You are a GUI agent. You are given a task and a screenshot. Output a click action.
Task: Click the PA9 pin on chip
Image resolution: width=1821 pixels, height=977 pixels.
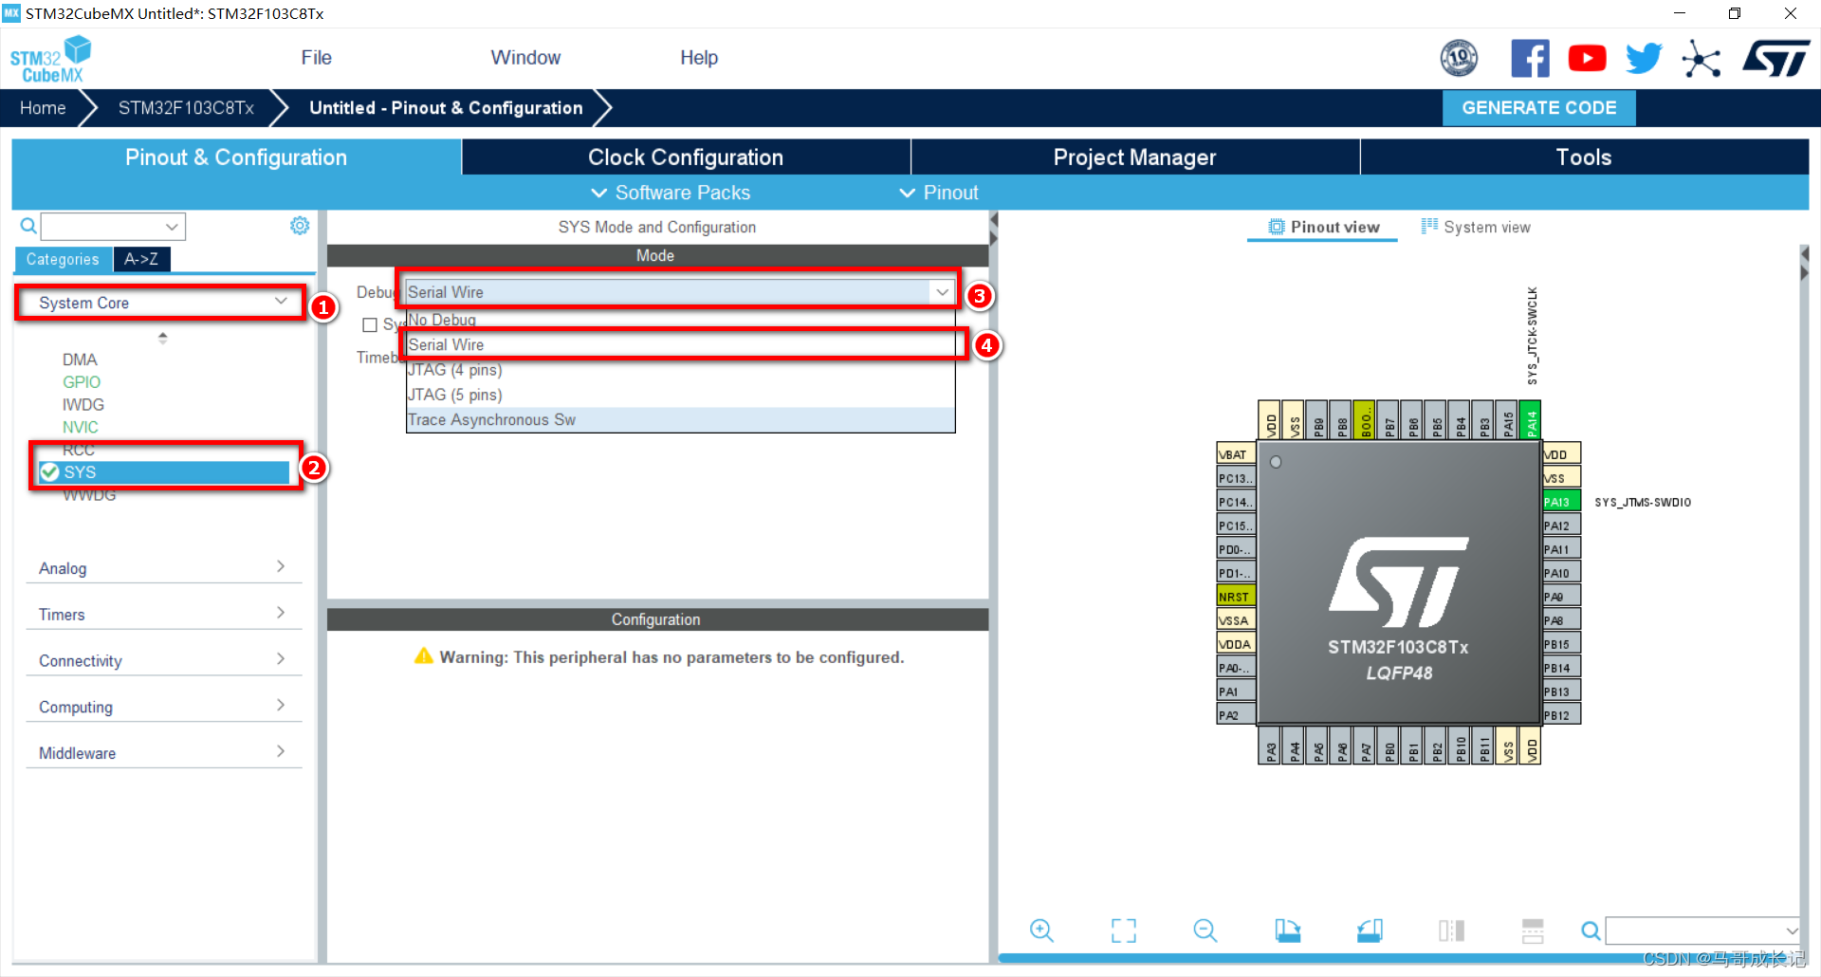click(1562, 597)
